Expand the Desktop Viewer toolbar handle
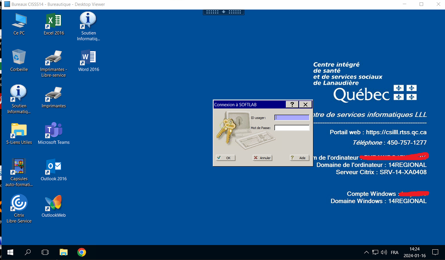Screen dimensions: 445x260 pyautogui.click(x=224, y=12)
